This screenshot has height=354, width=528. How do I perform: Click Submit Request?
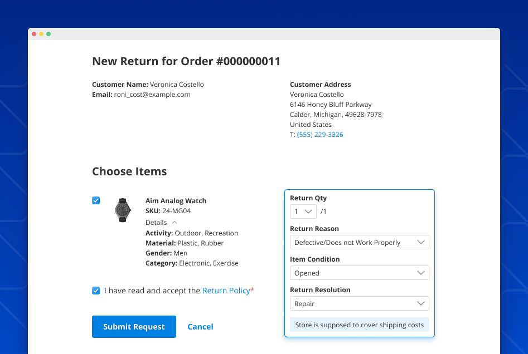coord(134,327)
